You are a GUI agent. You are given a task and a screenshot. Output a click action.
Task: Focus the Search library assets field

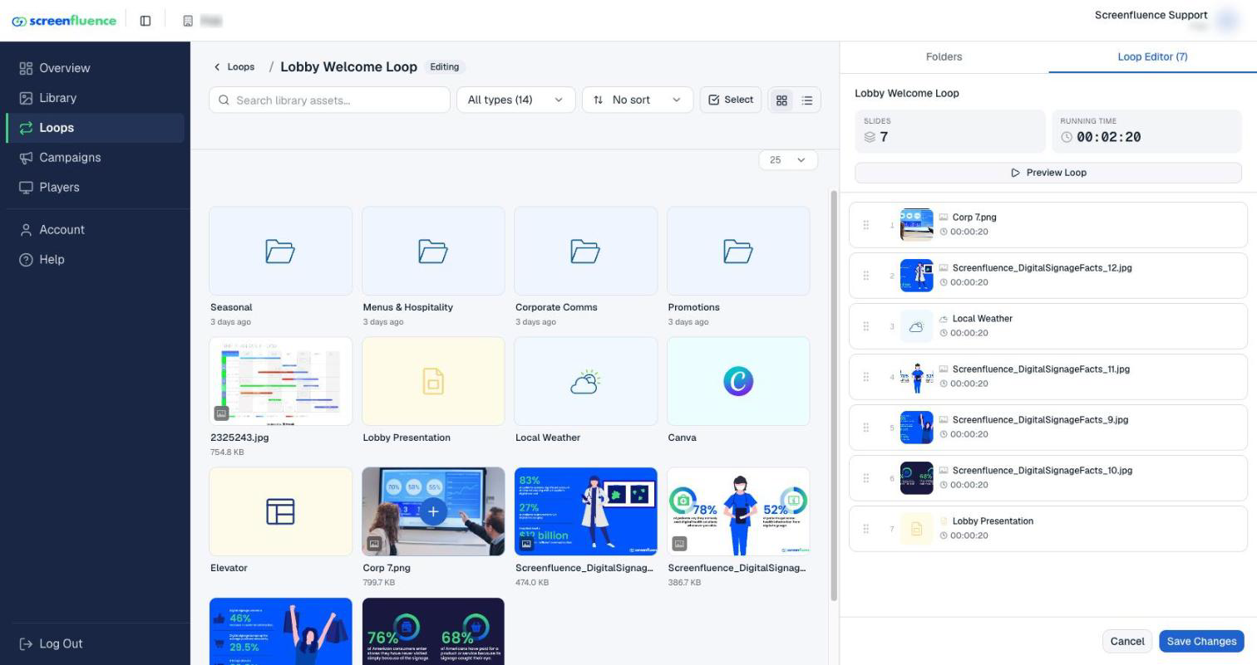329,100
